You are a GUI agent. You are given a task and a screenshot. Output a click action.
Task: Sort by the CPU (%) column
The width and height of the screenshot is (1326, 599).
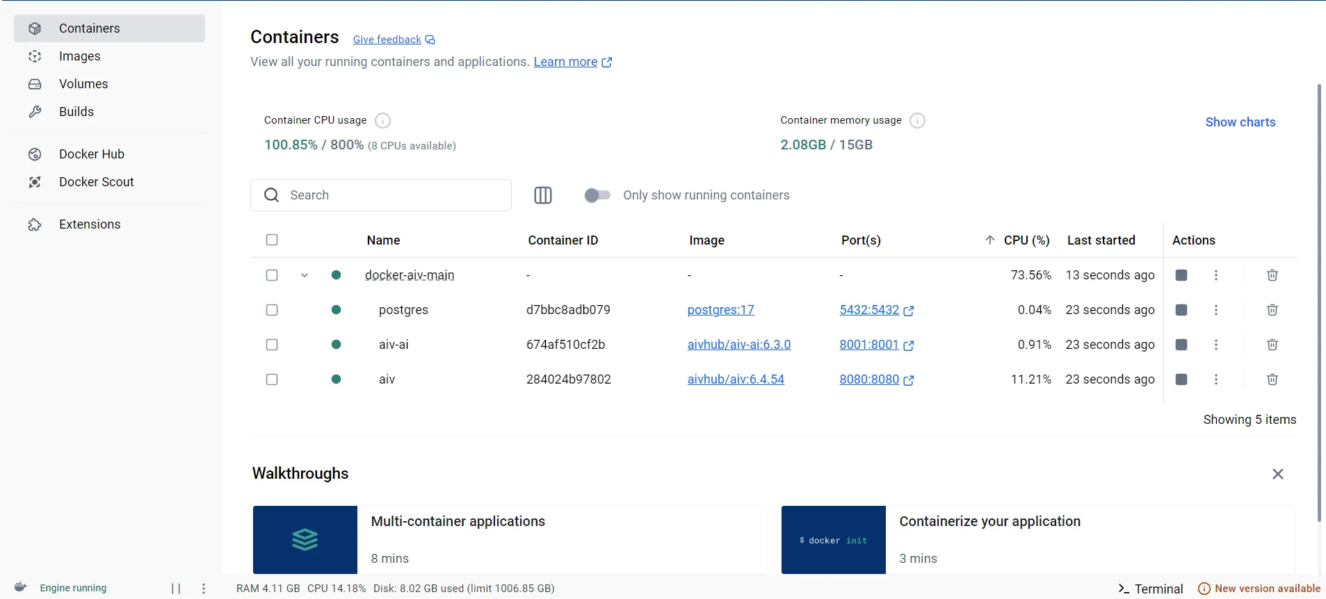pyautogui.click(x=1026, y=240)
